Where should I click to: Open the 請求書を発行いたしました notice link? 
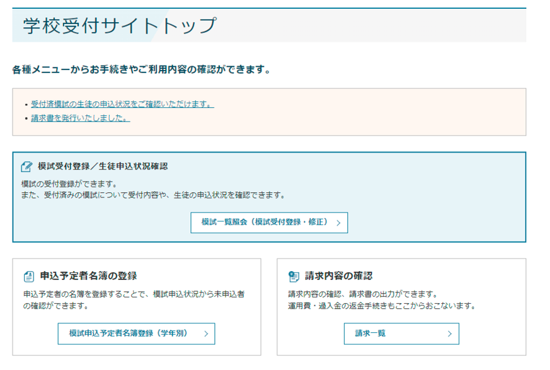click(81, 118)
